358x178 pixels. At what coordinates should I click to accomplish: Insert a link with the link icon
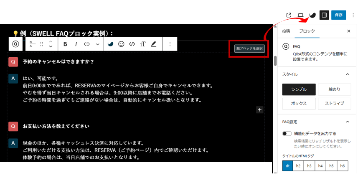coord(87,44)
